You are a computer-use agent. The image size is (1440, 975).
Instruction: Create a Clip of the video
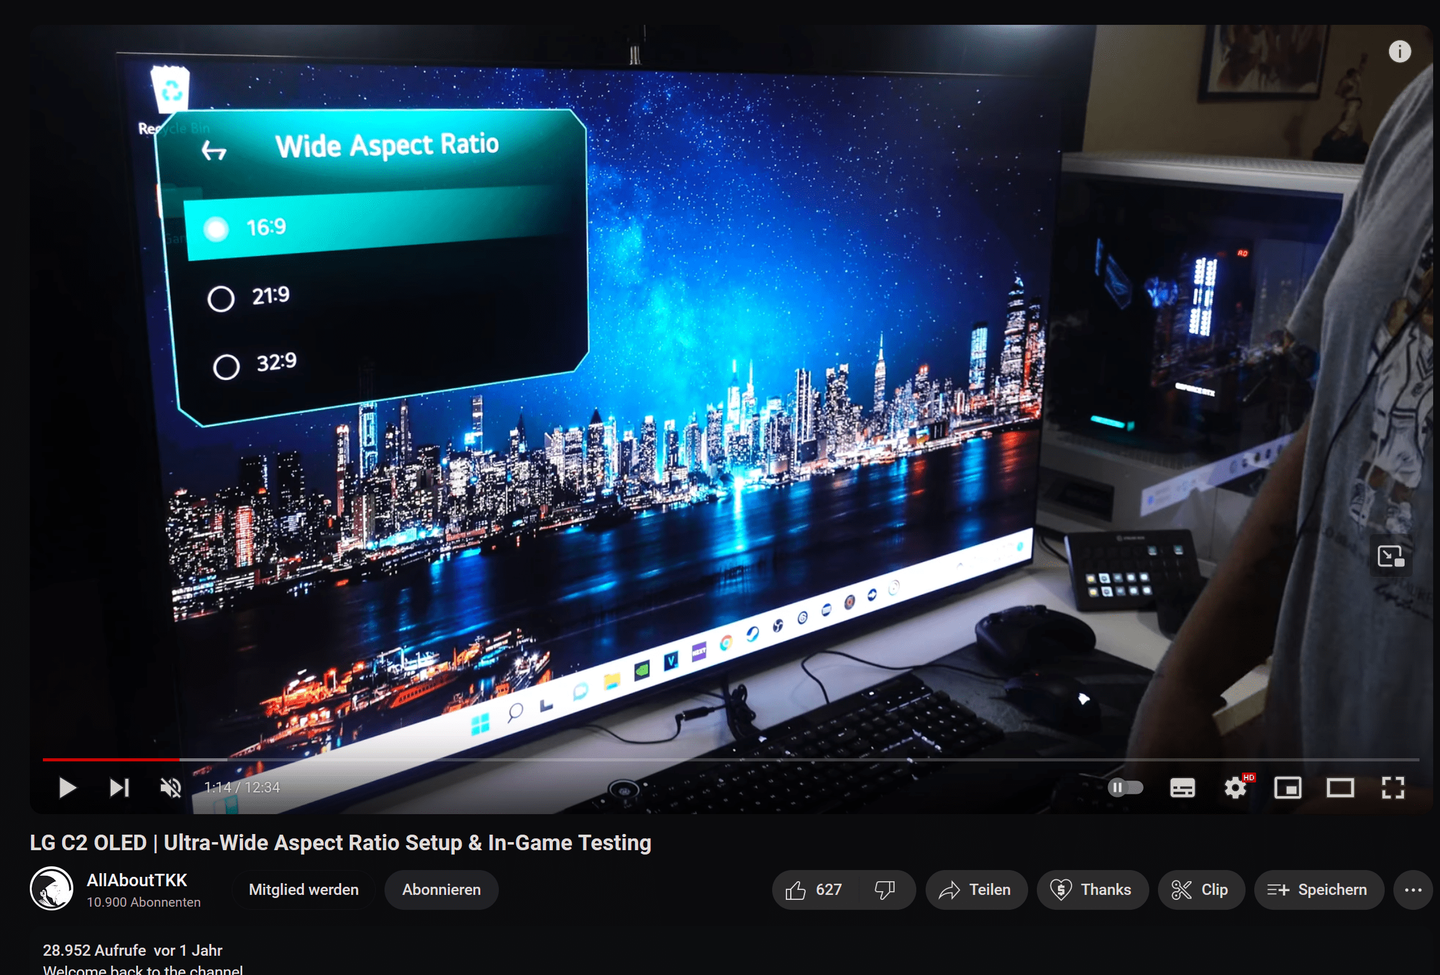click(x=1201, y=890)
